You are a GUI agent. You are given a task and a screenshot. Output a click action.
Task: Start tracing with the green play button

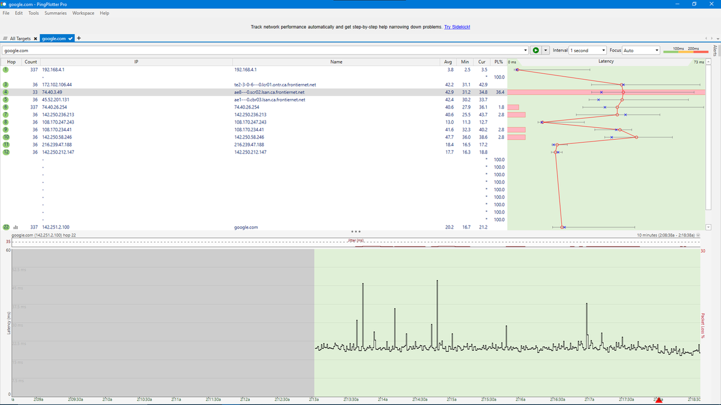pos(536,50)
